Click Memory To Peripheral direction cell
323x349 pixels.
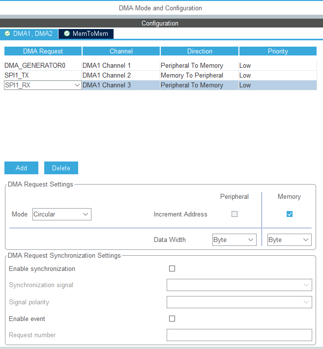pyautogui.click(x=200, y=76)
